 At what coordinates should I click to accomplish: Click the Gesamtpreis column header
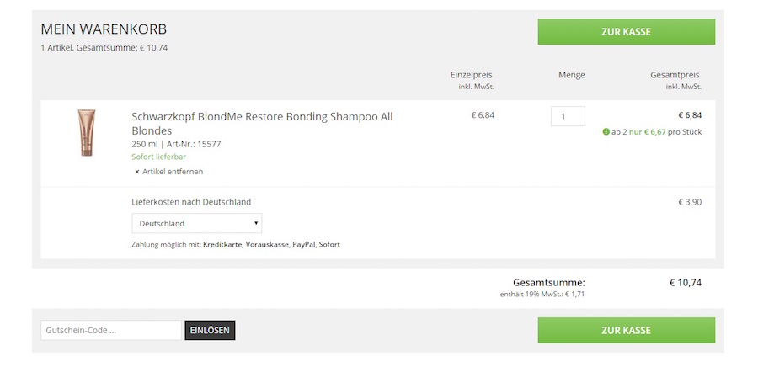tap(675, 75)
